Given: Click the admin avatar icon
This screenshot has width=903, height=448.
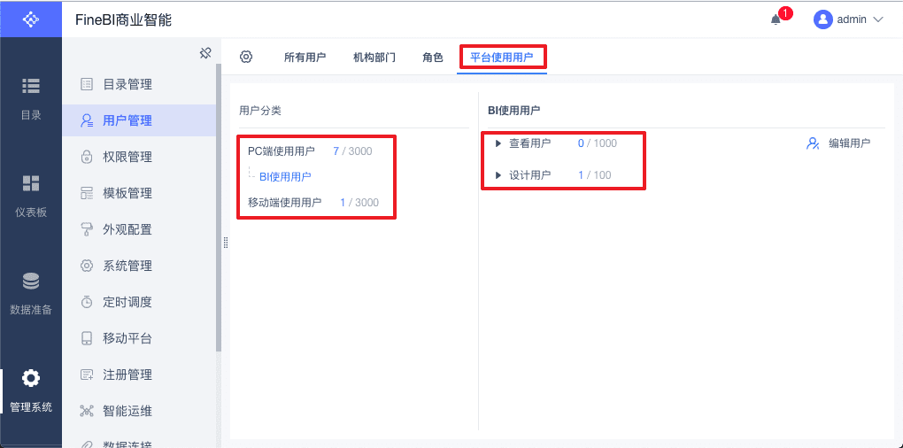Looking at the screenshot, I should [x=823, y=19].
